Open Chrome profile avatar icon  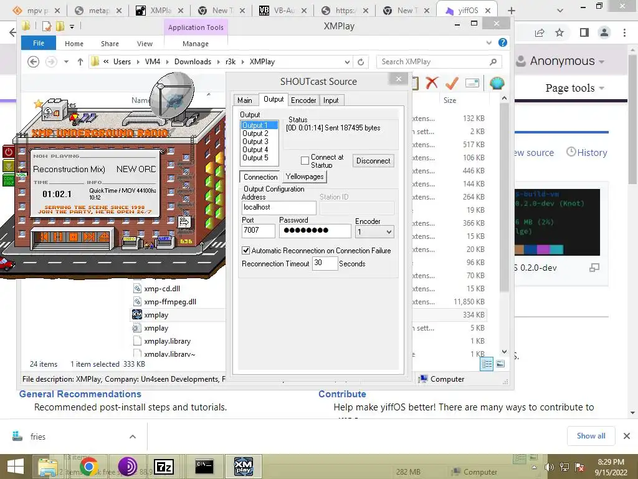[604, 32]
